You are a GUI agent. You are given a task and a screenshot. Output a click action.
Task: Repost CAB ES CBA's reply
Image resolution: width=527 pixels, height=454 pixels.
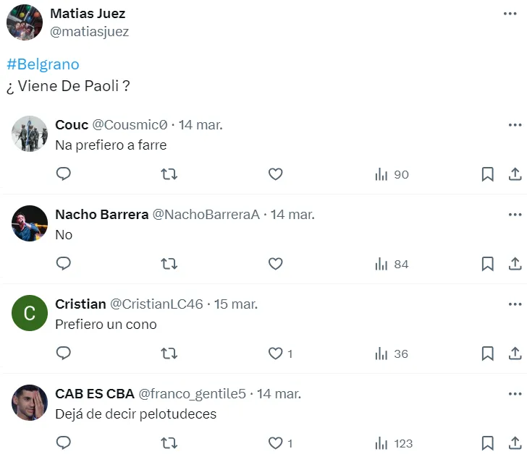coord(169,443)
